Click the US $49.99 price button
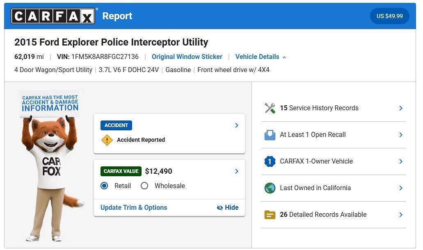 [x=389, y=16]
